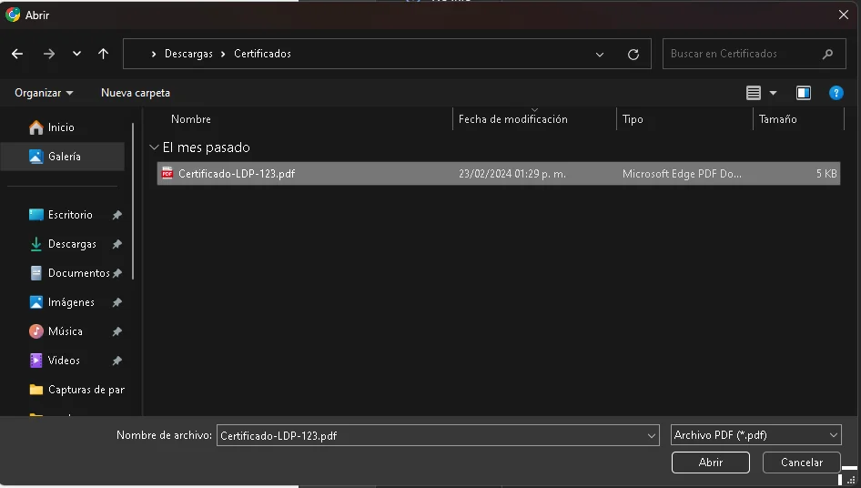Toggle the preview pane icon

pyautogui.click(x=803, y=93)
